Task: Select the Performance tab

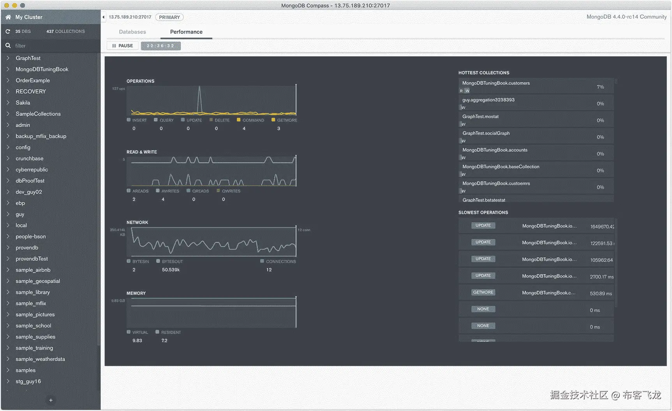Action: coord(186,32)
